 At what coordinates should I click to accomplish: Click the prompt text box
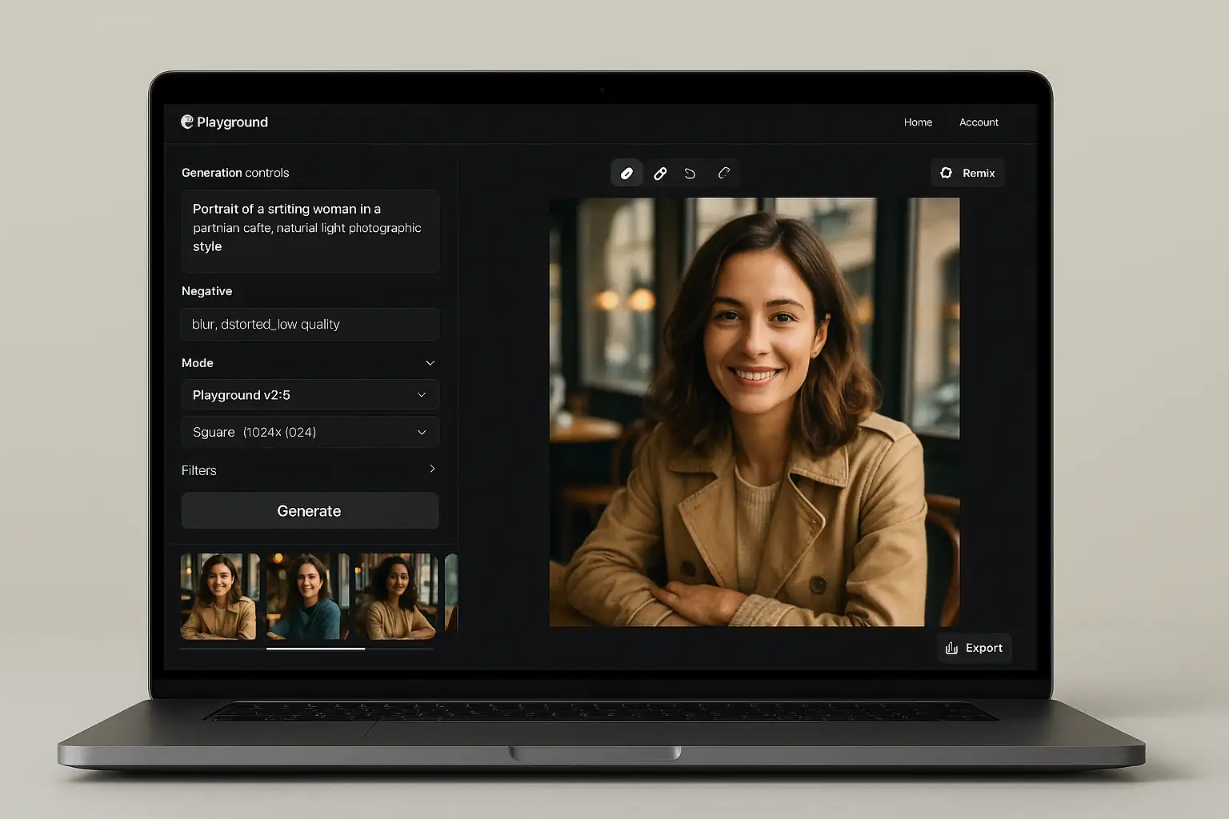click(310, 231)
